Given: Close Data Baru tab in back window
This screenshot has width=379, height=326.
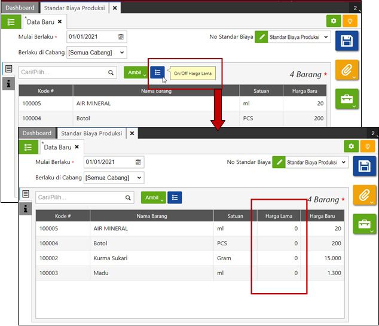Looking at the screenshot, I should tap(60, 22).
